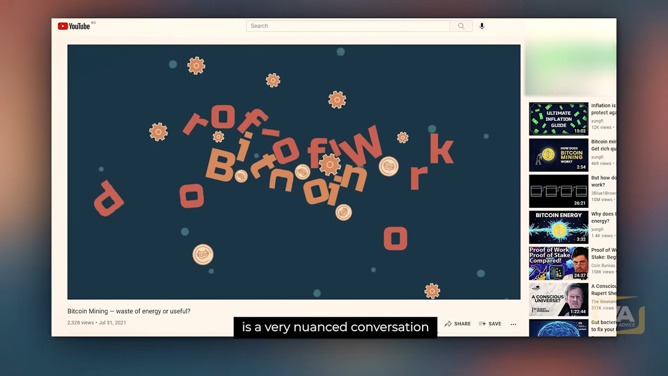Click the YouTube logo to go home
Viewport: 668px width, 376px height.
(x=74, y=26)
